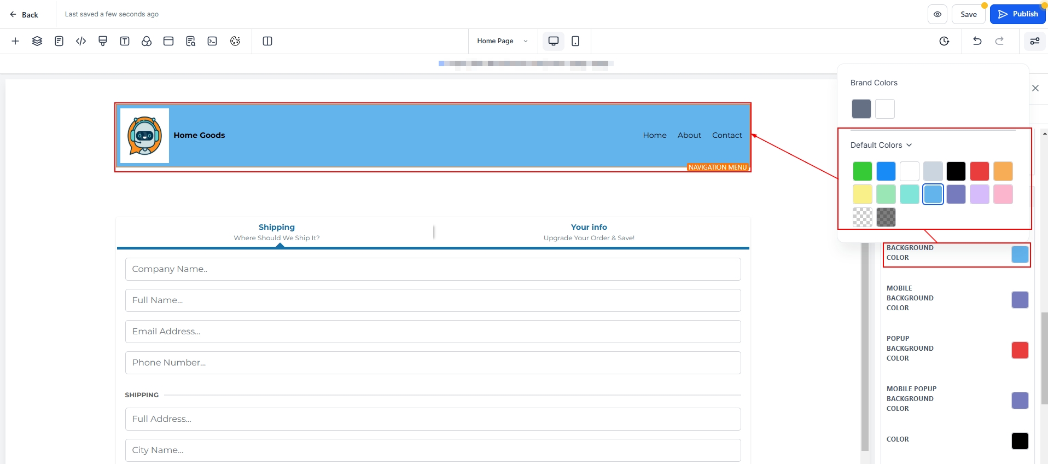Image resolution: width=1048 pixels, height=464 pixels.
Task: Click the undo arrow icon
Action: 977,41
